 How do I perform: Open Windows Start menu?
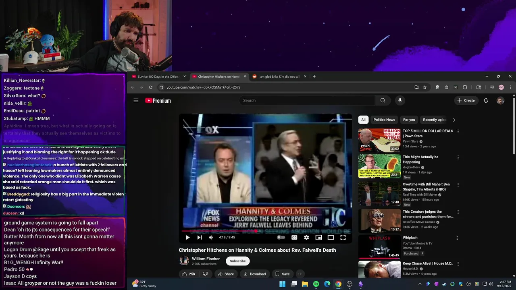click(283, 284)
